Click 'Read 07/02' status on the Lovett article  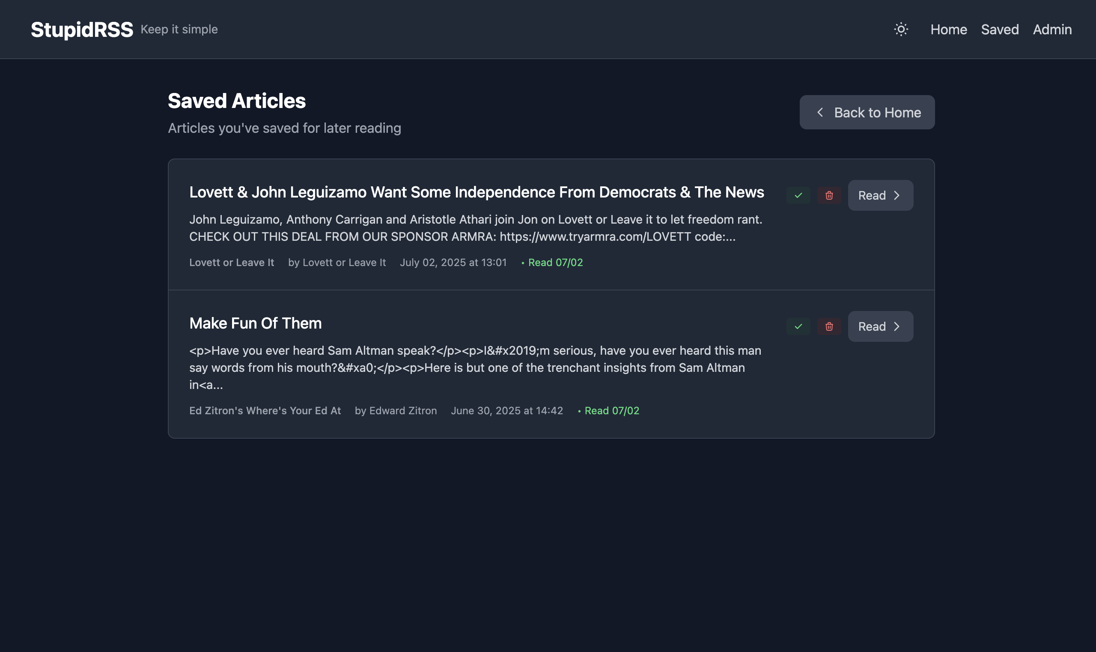pyautogui.click(x=552, y=263)
